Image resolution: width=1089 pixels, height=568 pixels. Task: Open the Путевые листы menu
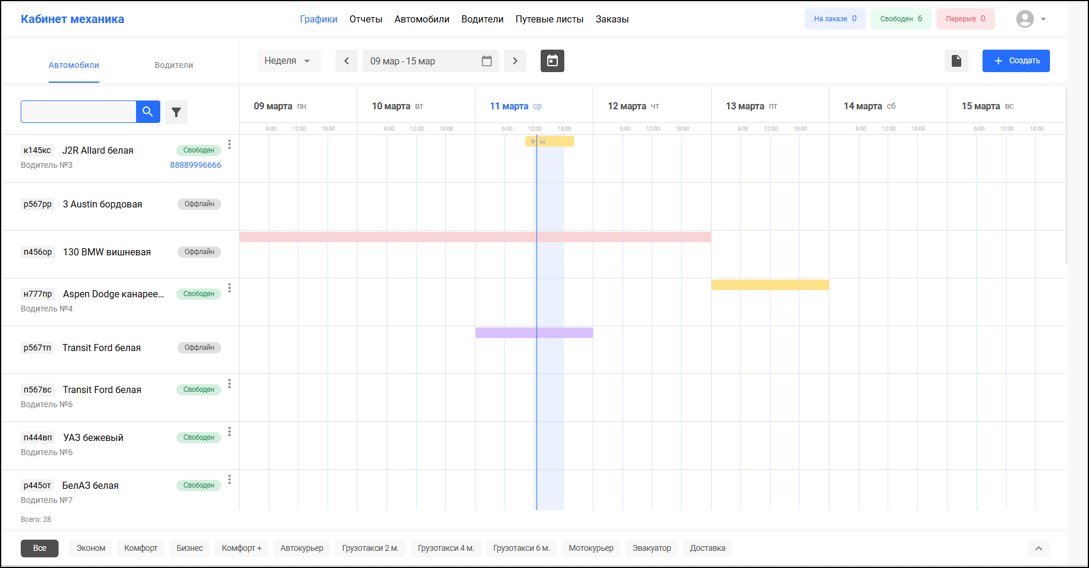pyautogui.click(x=550, y=20)
